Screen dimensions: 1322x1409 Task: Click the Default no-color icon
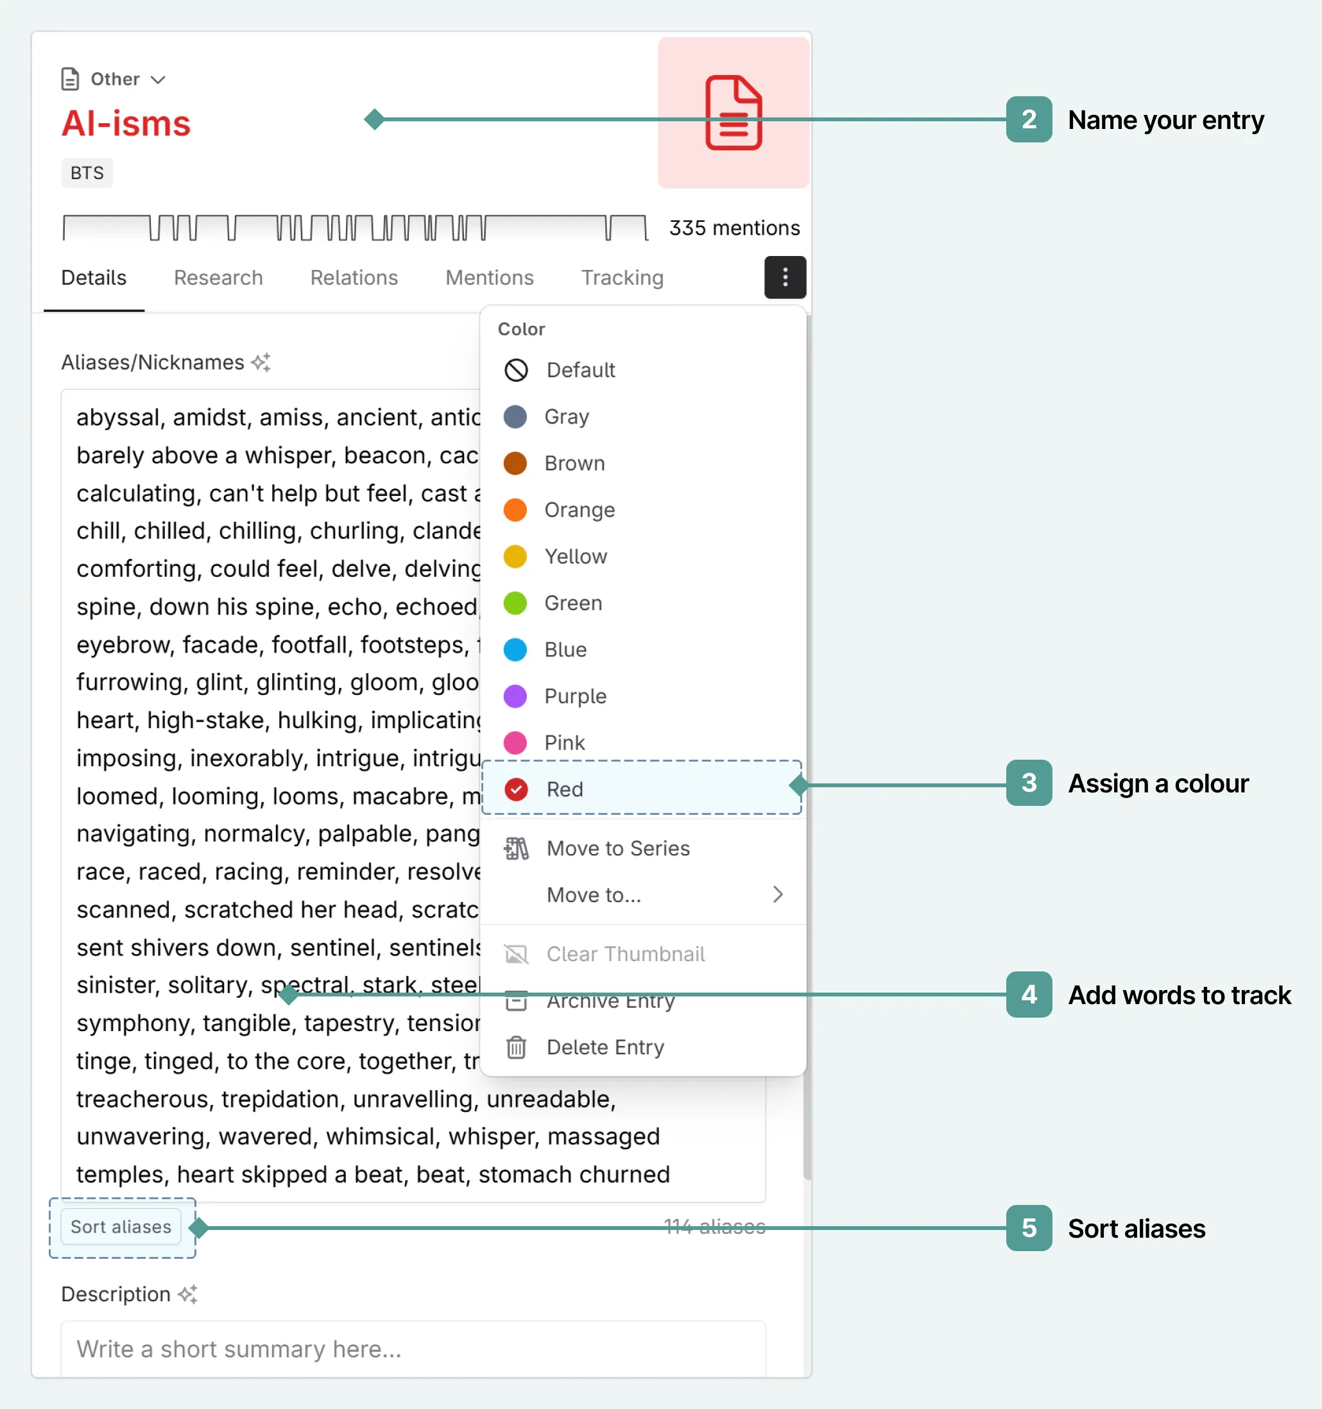(x=516, y=370)
